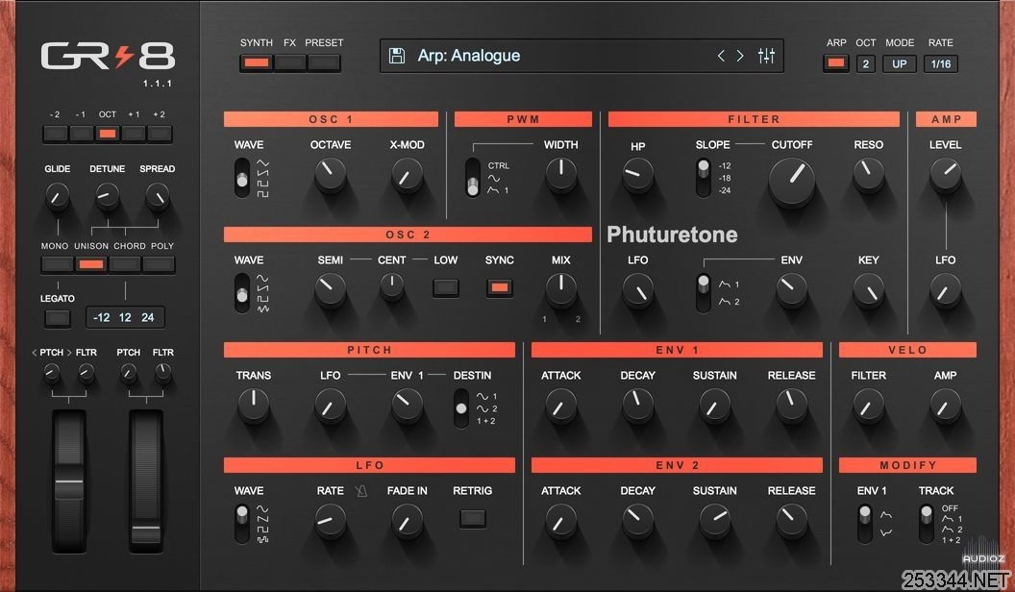Open the Arp: Analogue preset name menu
This screenshot has height=592, width=1015.
tap(469, 56)
